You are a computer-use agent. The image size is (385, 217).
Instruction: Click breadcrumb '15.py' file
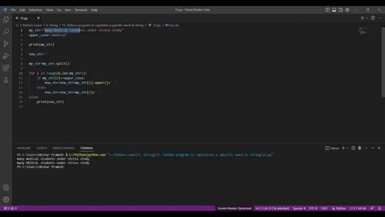(155, 25)
